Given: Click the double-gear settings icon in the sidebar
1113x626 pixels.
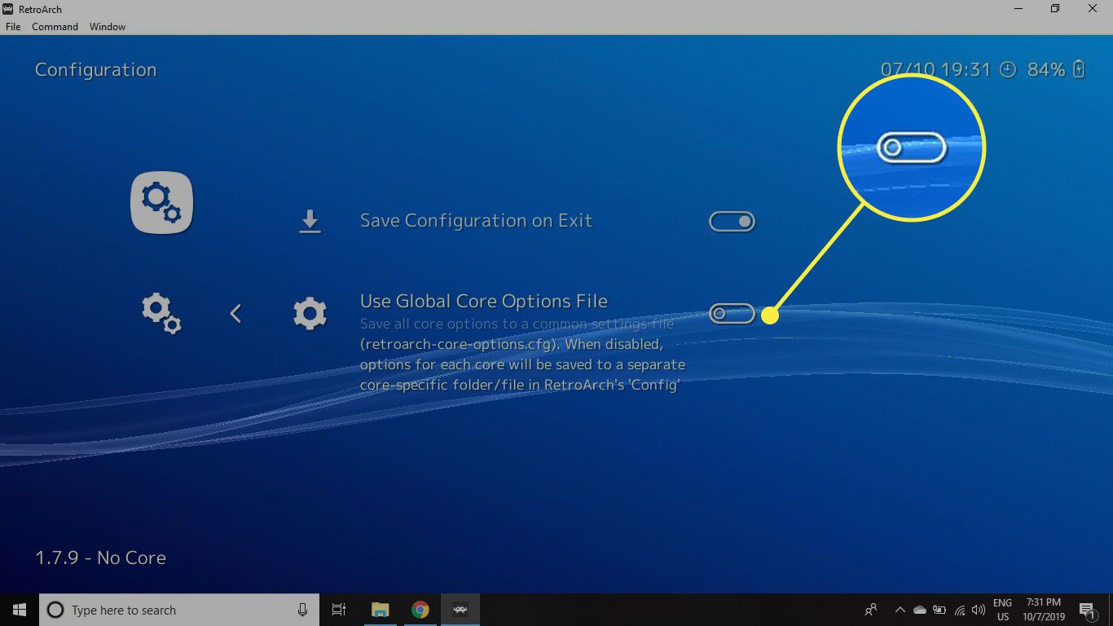Looking at the screenshot, I should (x=161, y=314).
